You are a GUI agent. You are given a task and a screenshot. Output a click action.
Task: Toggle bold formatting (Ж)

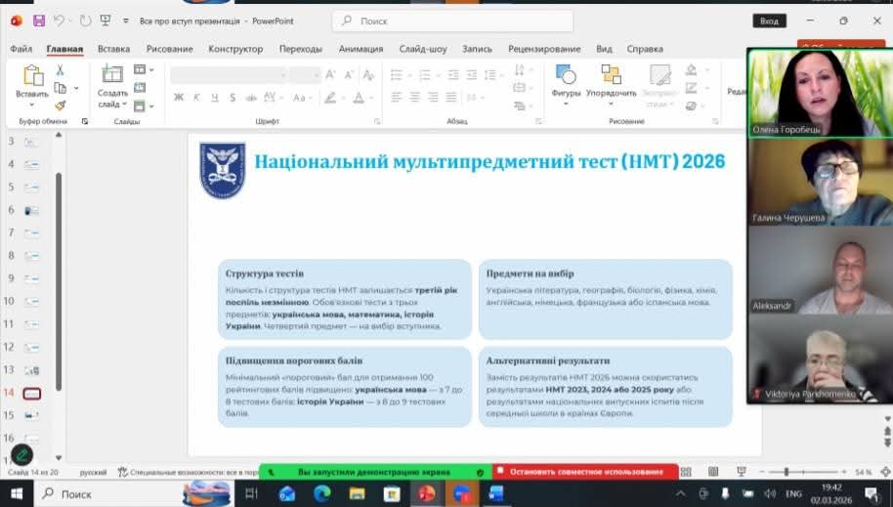(x=179, y=98)
